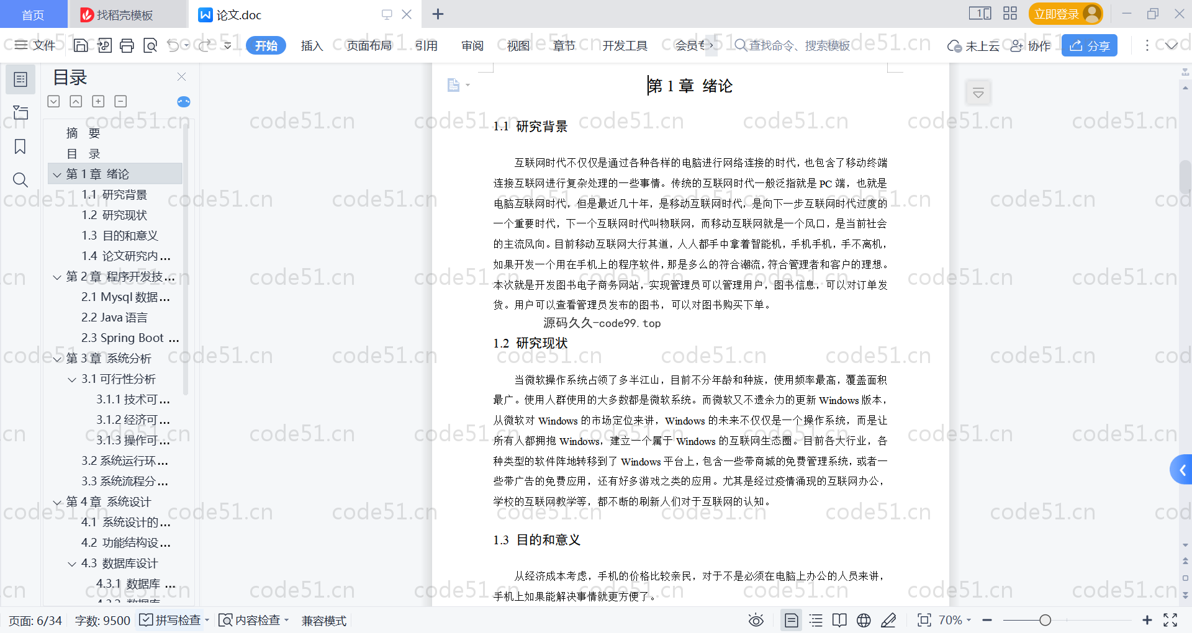Collapse the 第4章 系统设计 node

[x=57, y=502]
